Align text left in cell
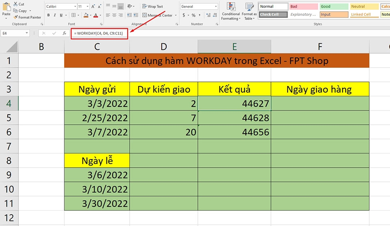Screen dimensions: 390x226 (x=108, y=15)
